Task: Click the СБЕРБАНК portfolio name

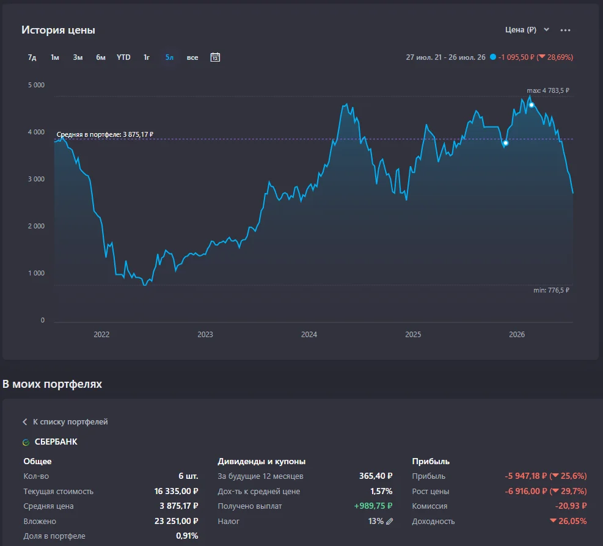Action: pyautogui.click(x=56, y=442)
